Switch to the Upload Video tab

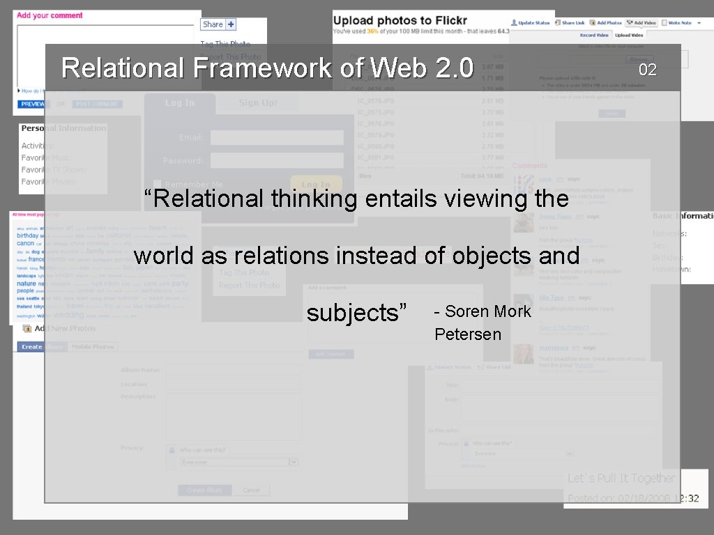click(x=630, y=35)
